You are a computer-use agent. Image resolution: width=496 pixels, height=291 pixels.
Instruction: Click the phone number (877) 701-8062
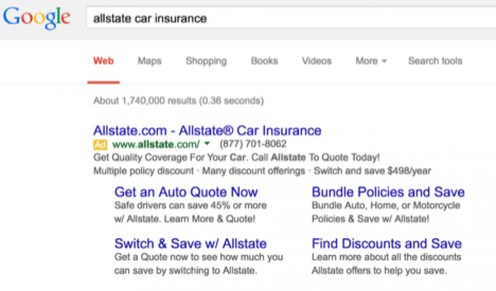click(x=253, y=144)
